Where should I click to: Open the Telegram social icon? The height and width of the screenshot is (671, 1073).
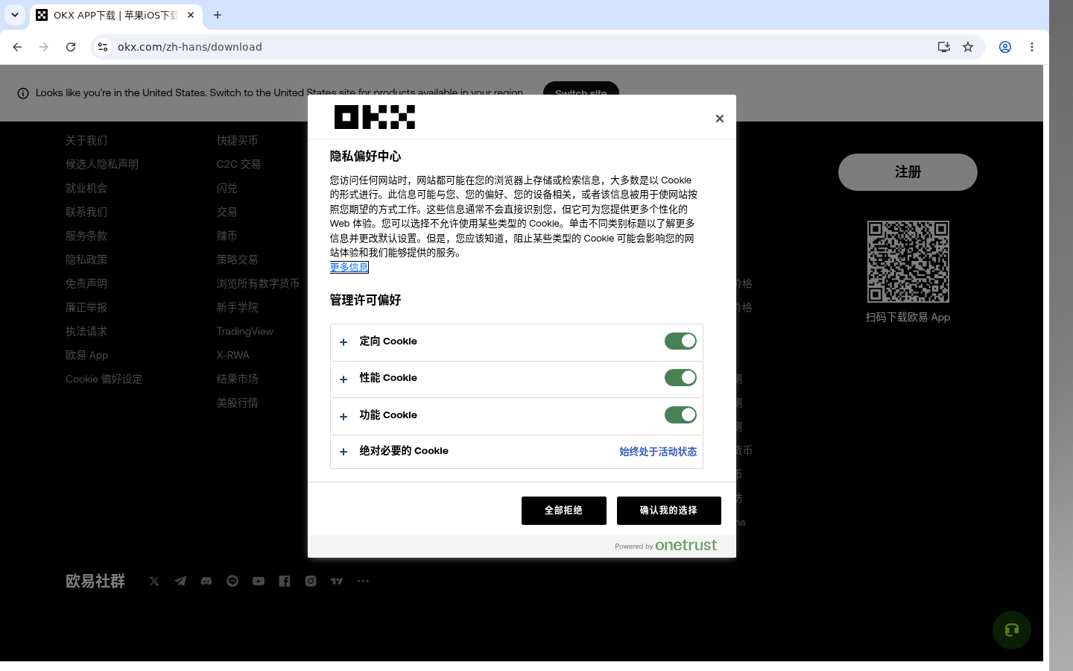pyautogui.click(x=180, y=581)
